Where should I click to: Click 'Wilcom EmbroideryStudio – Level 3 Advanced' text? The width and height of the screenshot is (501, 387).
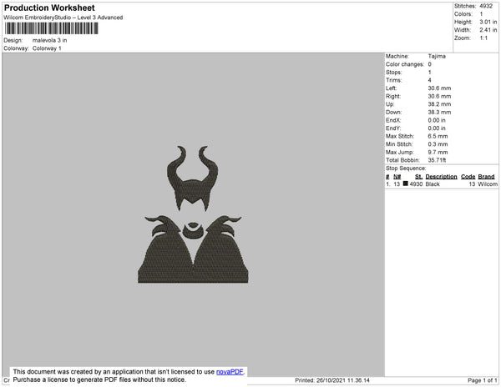pyautogui.click(x=63, y=18)
